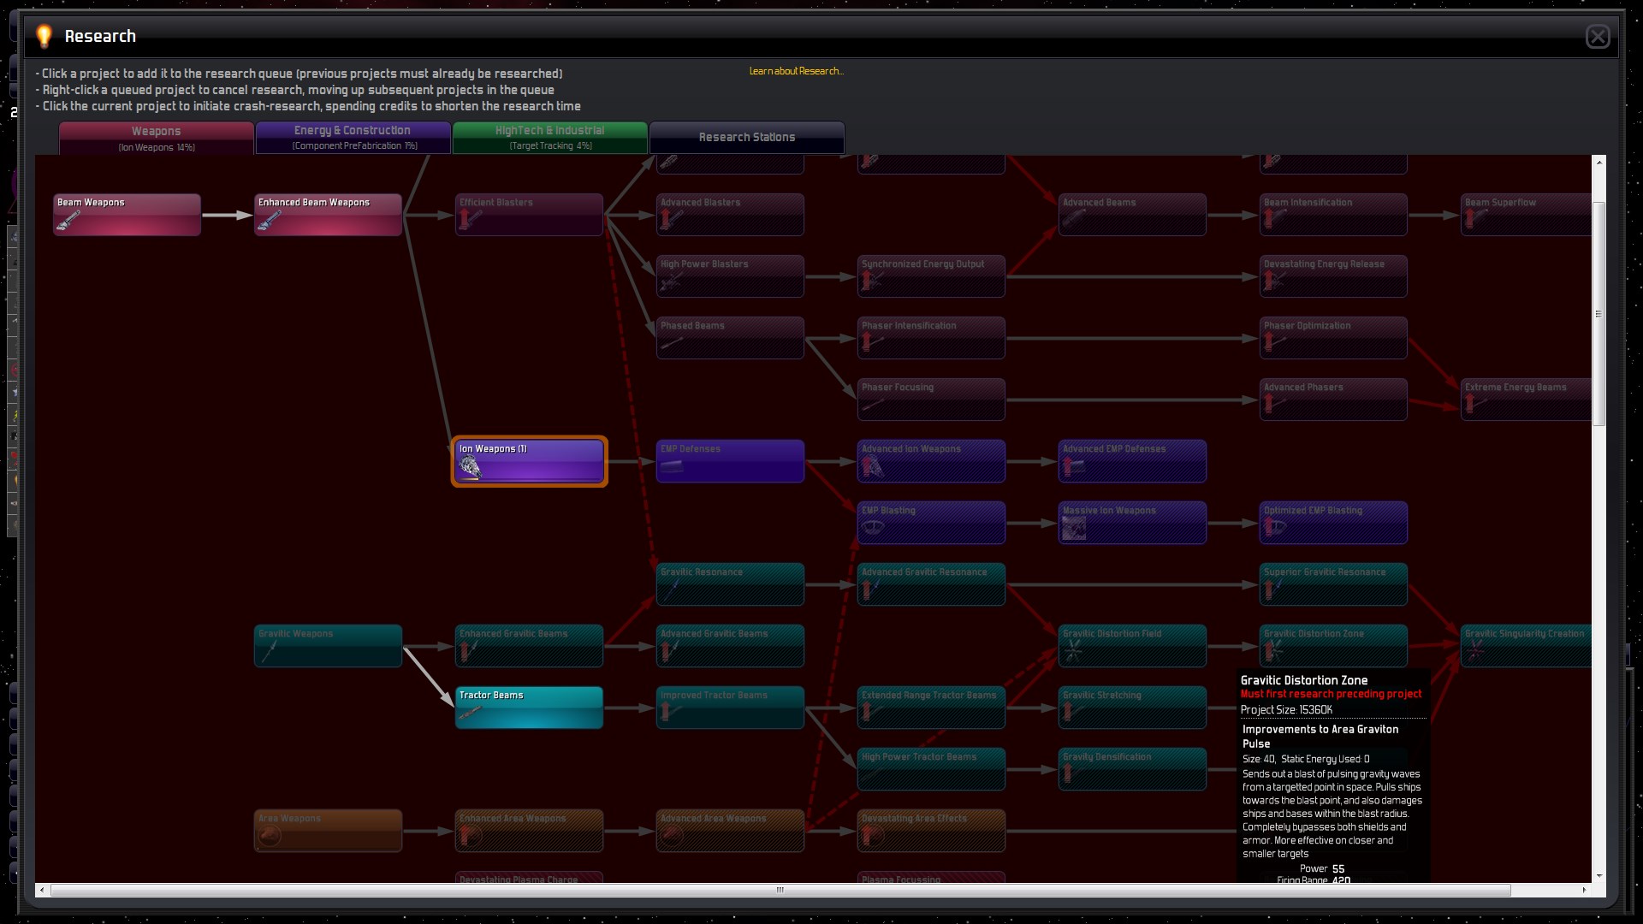Switch to the Weapons tab
Viewport: 1643px width, 924px height.
pos(156,137)
